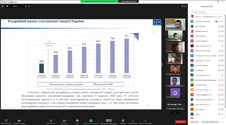
Task: Click the green encryption shield icon
Action: pos(3,6)
